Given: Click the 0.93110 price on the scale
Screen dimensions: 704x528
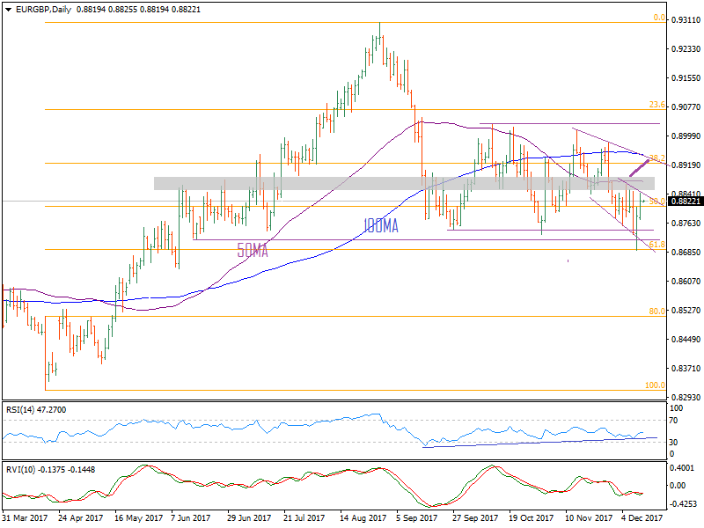Looking at the screenshot, I should [x=686, y=19].
